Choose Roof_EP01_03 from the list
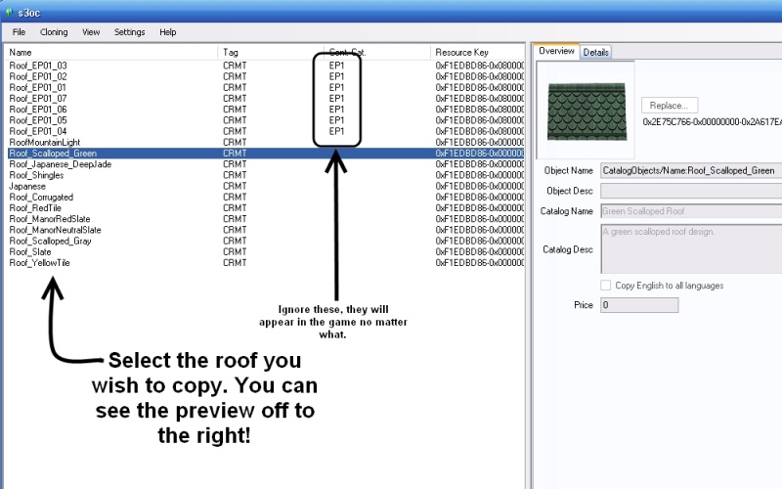 (38, 65)
